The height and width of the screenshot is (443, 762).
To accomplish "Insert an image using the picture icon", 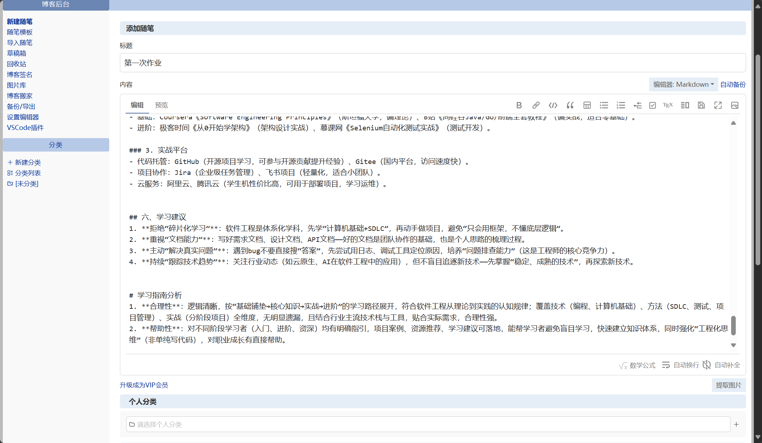I will [x=735, y=105].
